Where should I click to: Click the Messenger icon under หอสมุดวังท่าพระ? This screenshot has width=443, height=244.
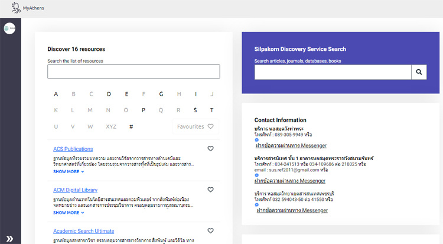[256, 139]
